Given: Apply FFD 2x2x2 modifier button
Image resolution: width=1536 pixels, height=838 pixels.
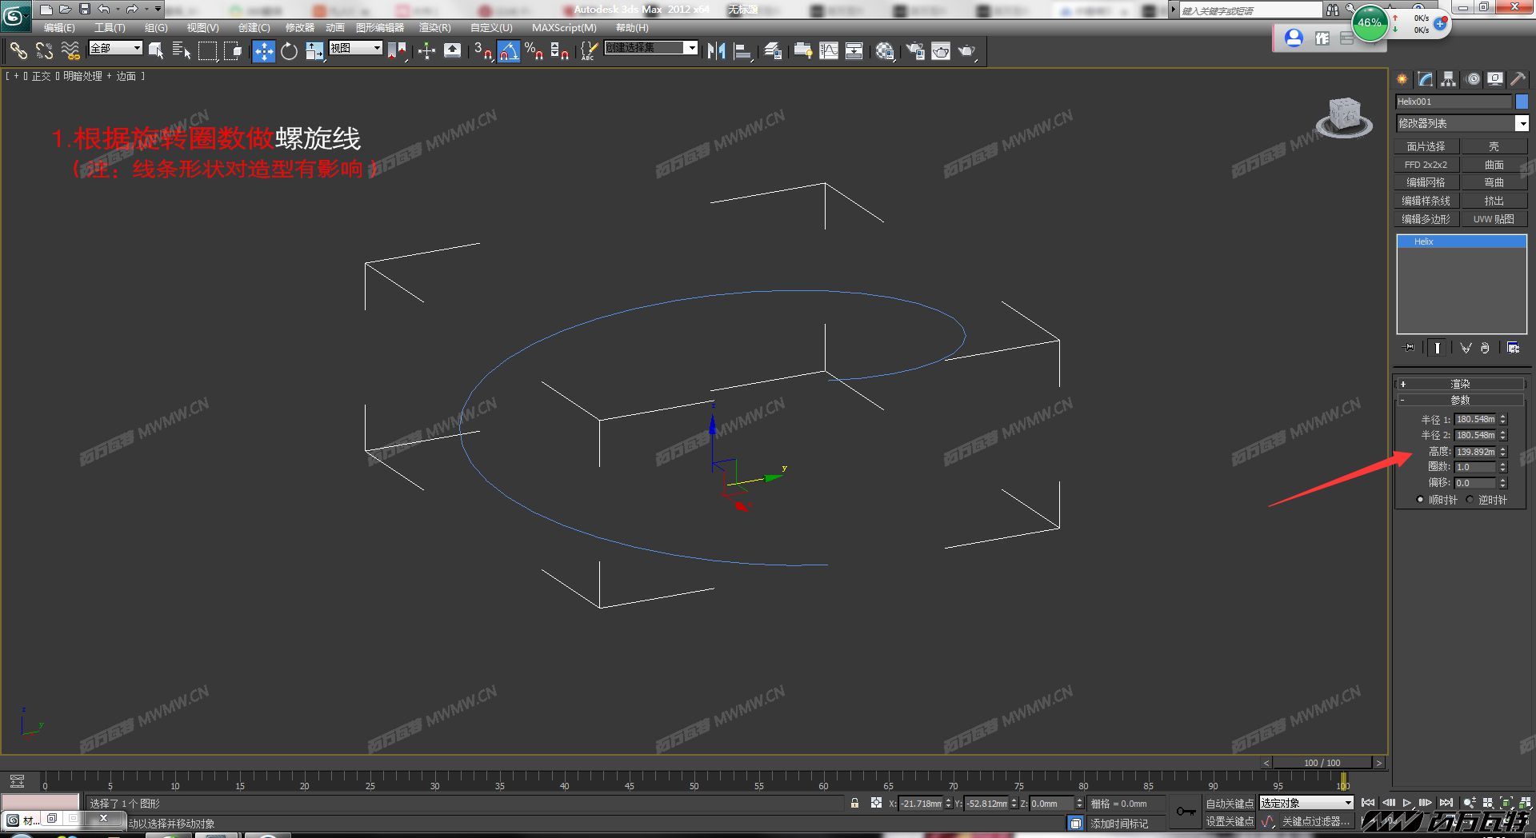Looking at the screenshot, I should click(1426, 165).
